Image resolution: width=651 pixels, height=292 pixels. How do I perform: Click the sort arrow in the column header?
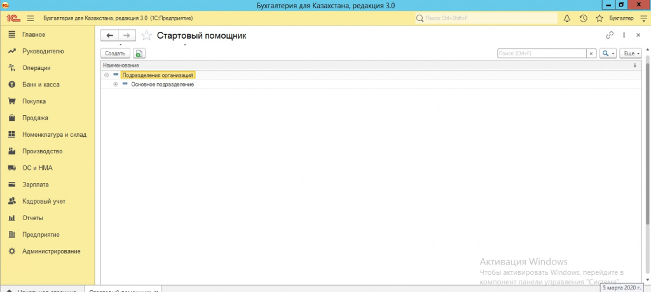635,66
